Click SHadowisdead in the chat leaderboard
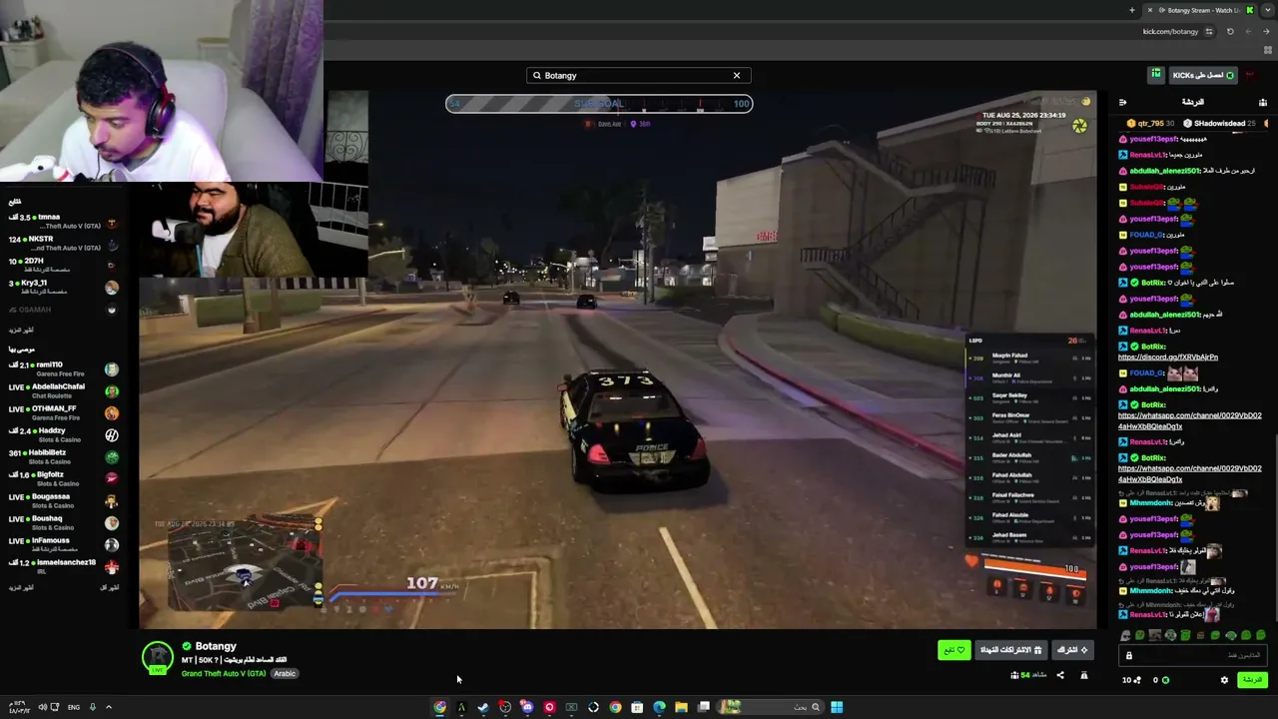1278x719 pixels. [1218, 124]
